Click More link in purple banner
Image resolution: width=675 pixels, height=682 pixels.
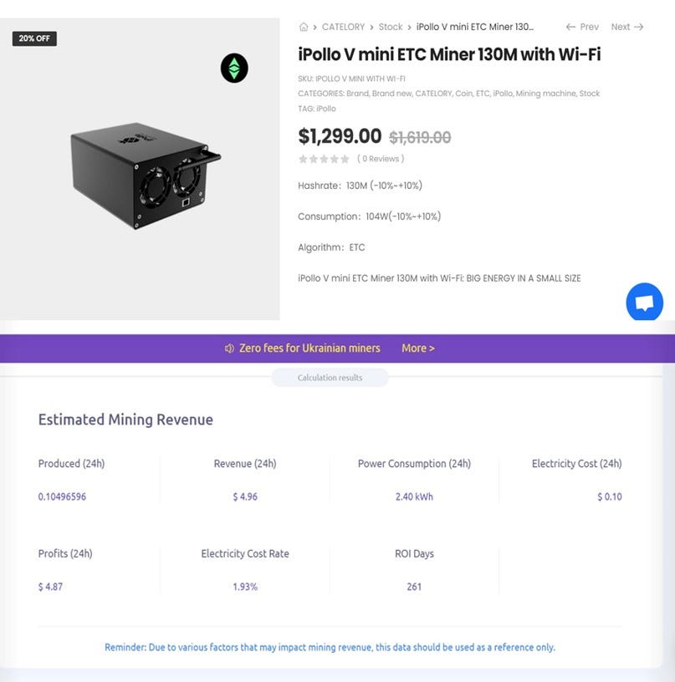418,349
